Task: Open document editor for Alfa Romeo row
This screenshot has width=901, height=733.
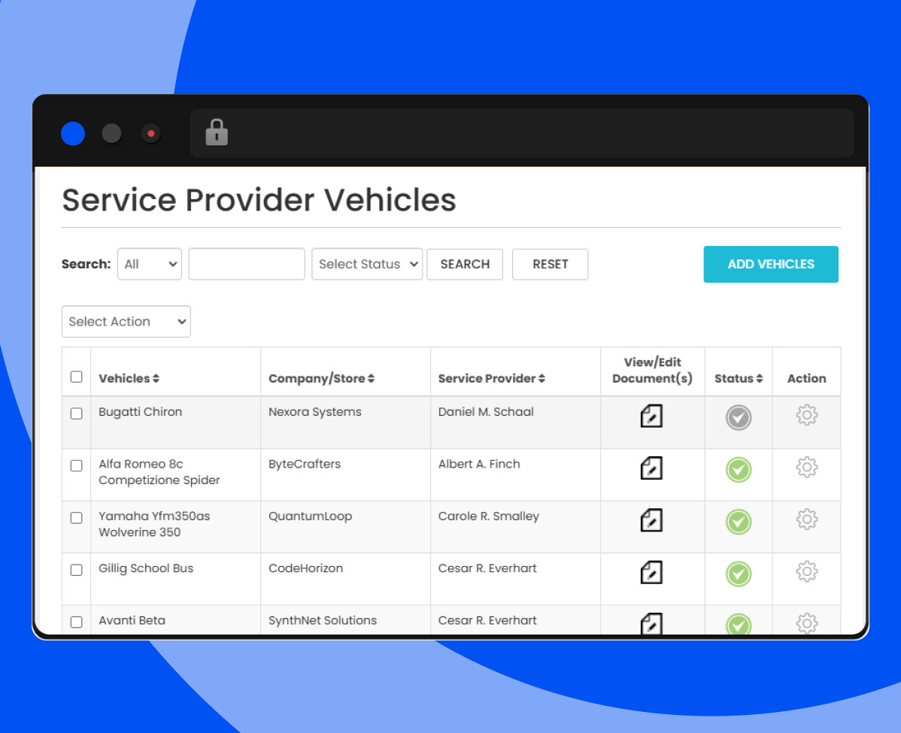Action: tap(651, 468)
